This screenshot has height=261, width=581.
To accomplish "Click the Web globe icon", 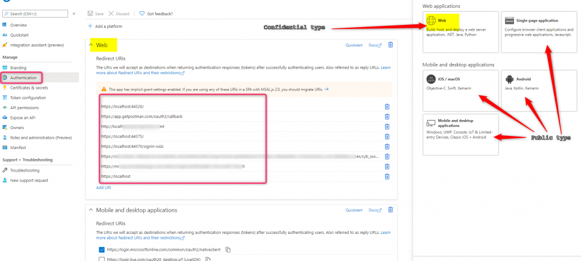I will pyautogui.click(x=431, y=20).
